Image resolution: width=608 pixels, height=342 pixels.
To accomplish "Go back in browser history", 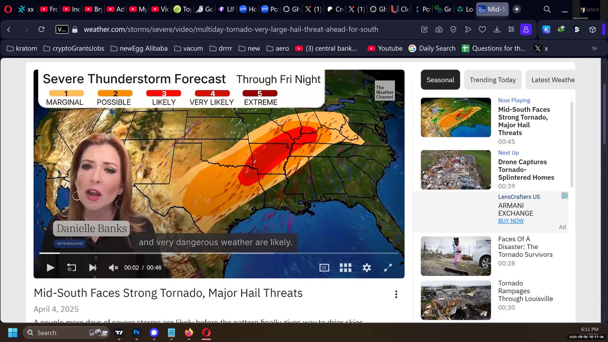I will pos(9,29).
